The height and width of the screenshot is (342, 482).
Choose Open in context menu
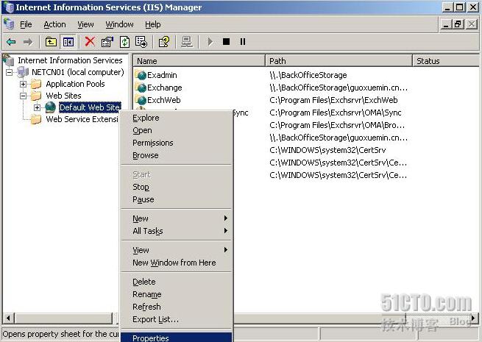click(176, 130)
